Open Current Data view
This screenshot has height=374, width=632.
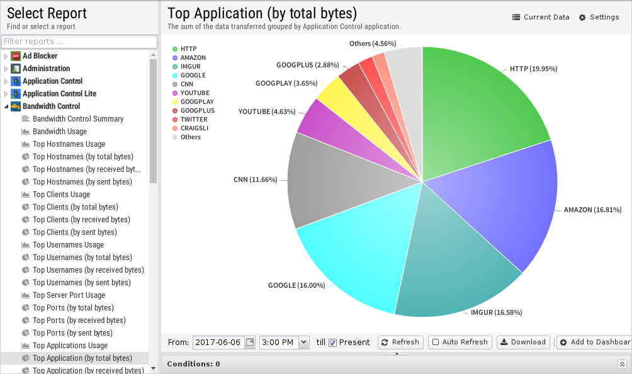pos(541,18)
